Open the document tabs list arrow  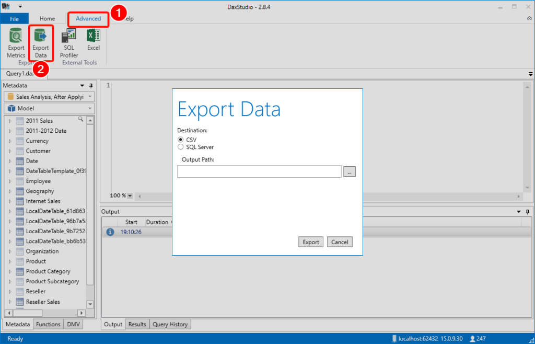tap(530, 74)
